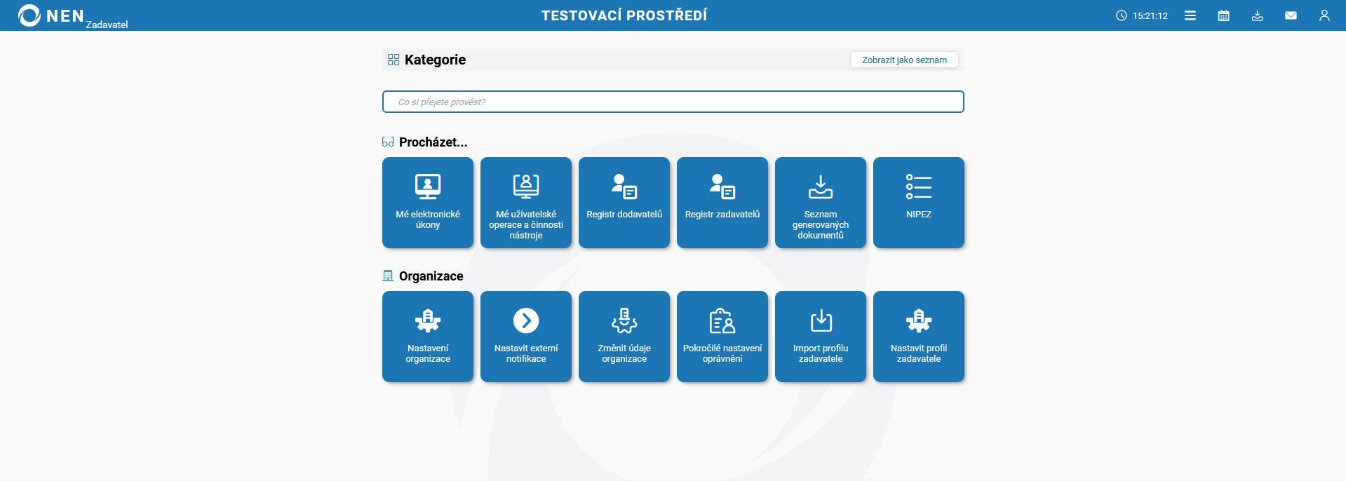
Task: Open Mé elektronické úkony tile
Action: [428, 203]
